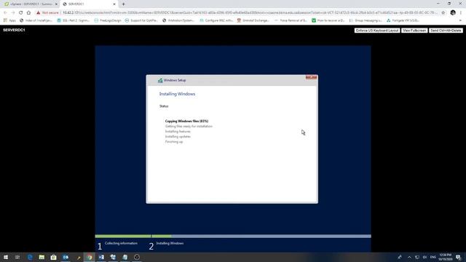Click the Windows Setup title icon
The width and height of the screenshot is (466, 262).
coord(160,80)
